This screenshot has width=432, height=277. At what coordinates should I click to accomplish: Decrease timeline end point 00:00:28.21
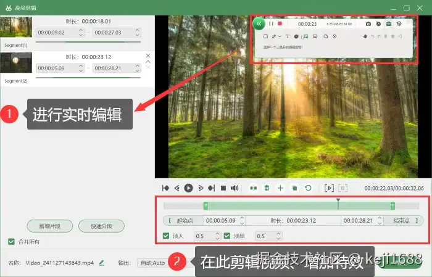click(x=380, y=223)
